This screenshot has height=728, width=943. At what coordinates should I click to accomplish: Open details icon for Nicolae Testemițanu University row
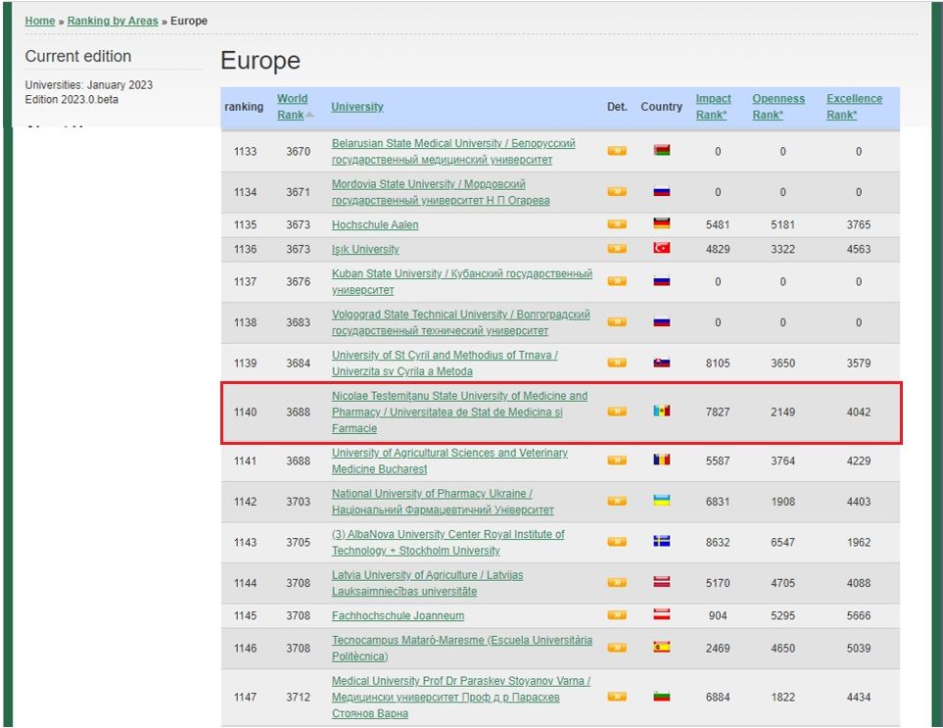(617, 412)
